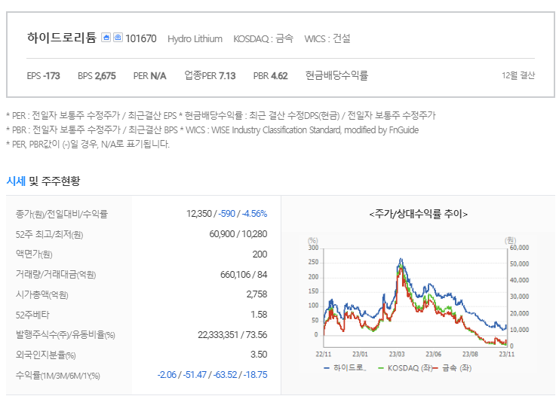Click the PBR 4.62 value
The image size is (559, 396).
tap(271, 76)
